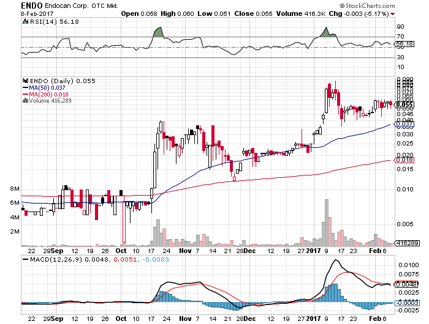Click the Sep label on the price panel date axis
This screenshot has width=429, height=324.
point(57,251)
